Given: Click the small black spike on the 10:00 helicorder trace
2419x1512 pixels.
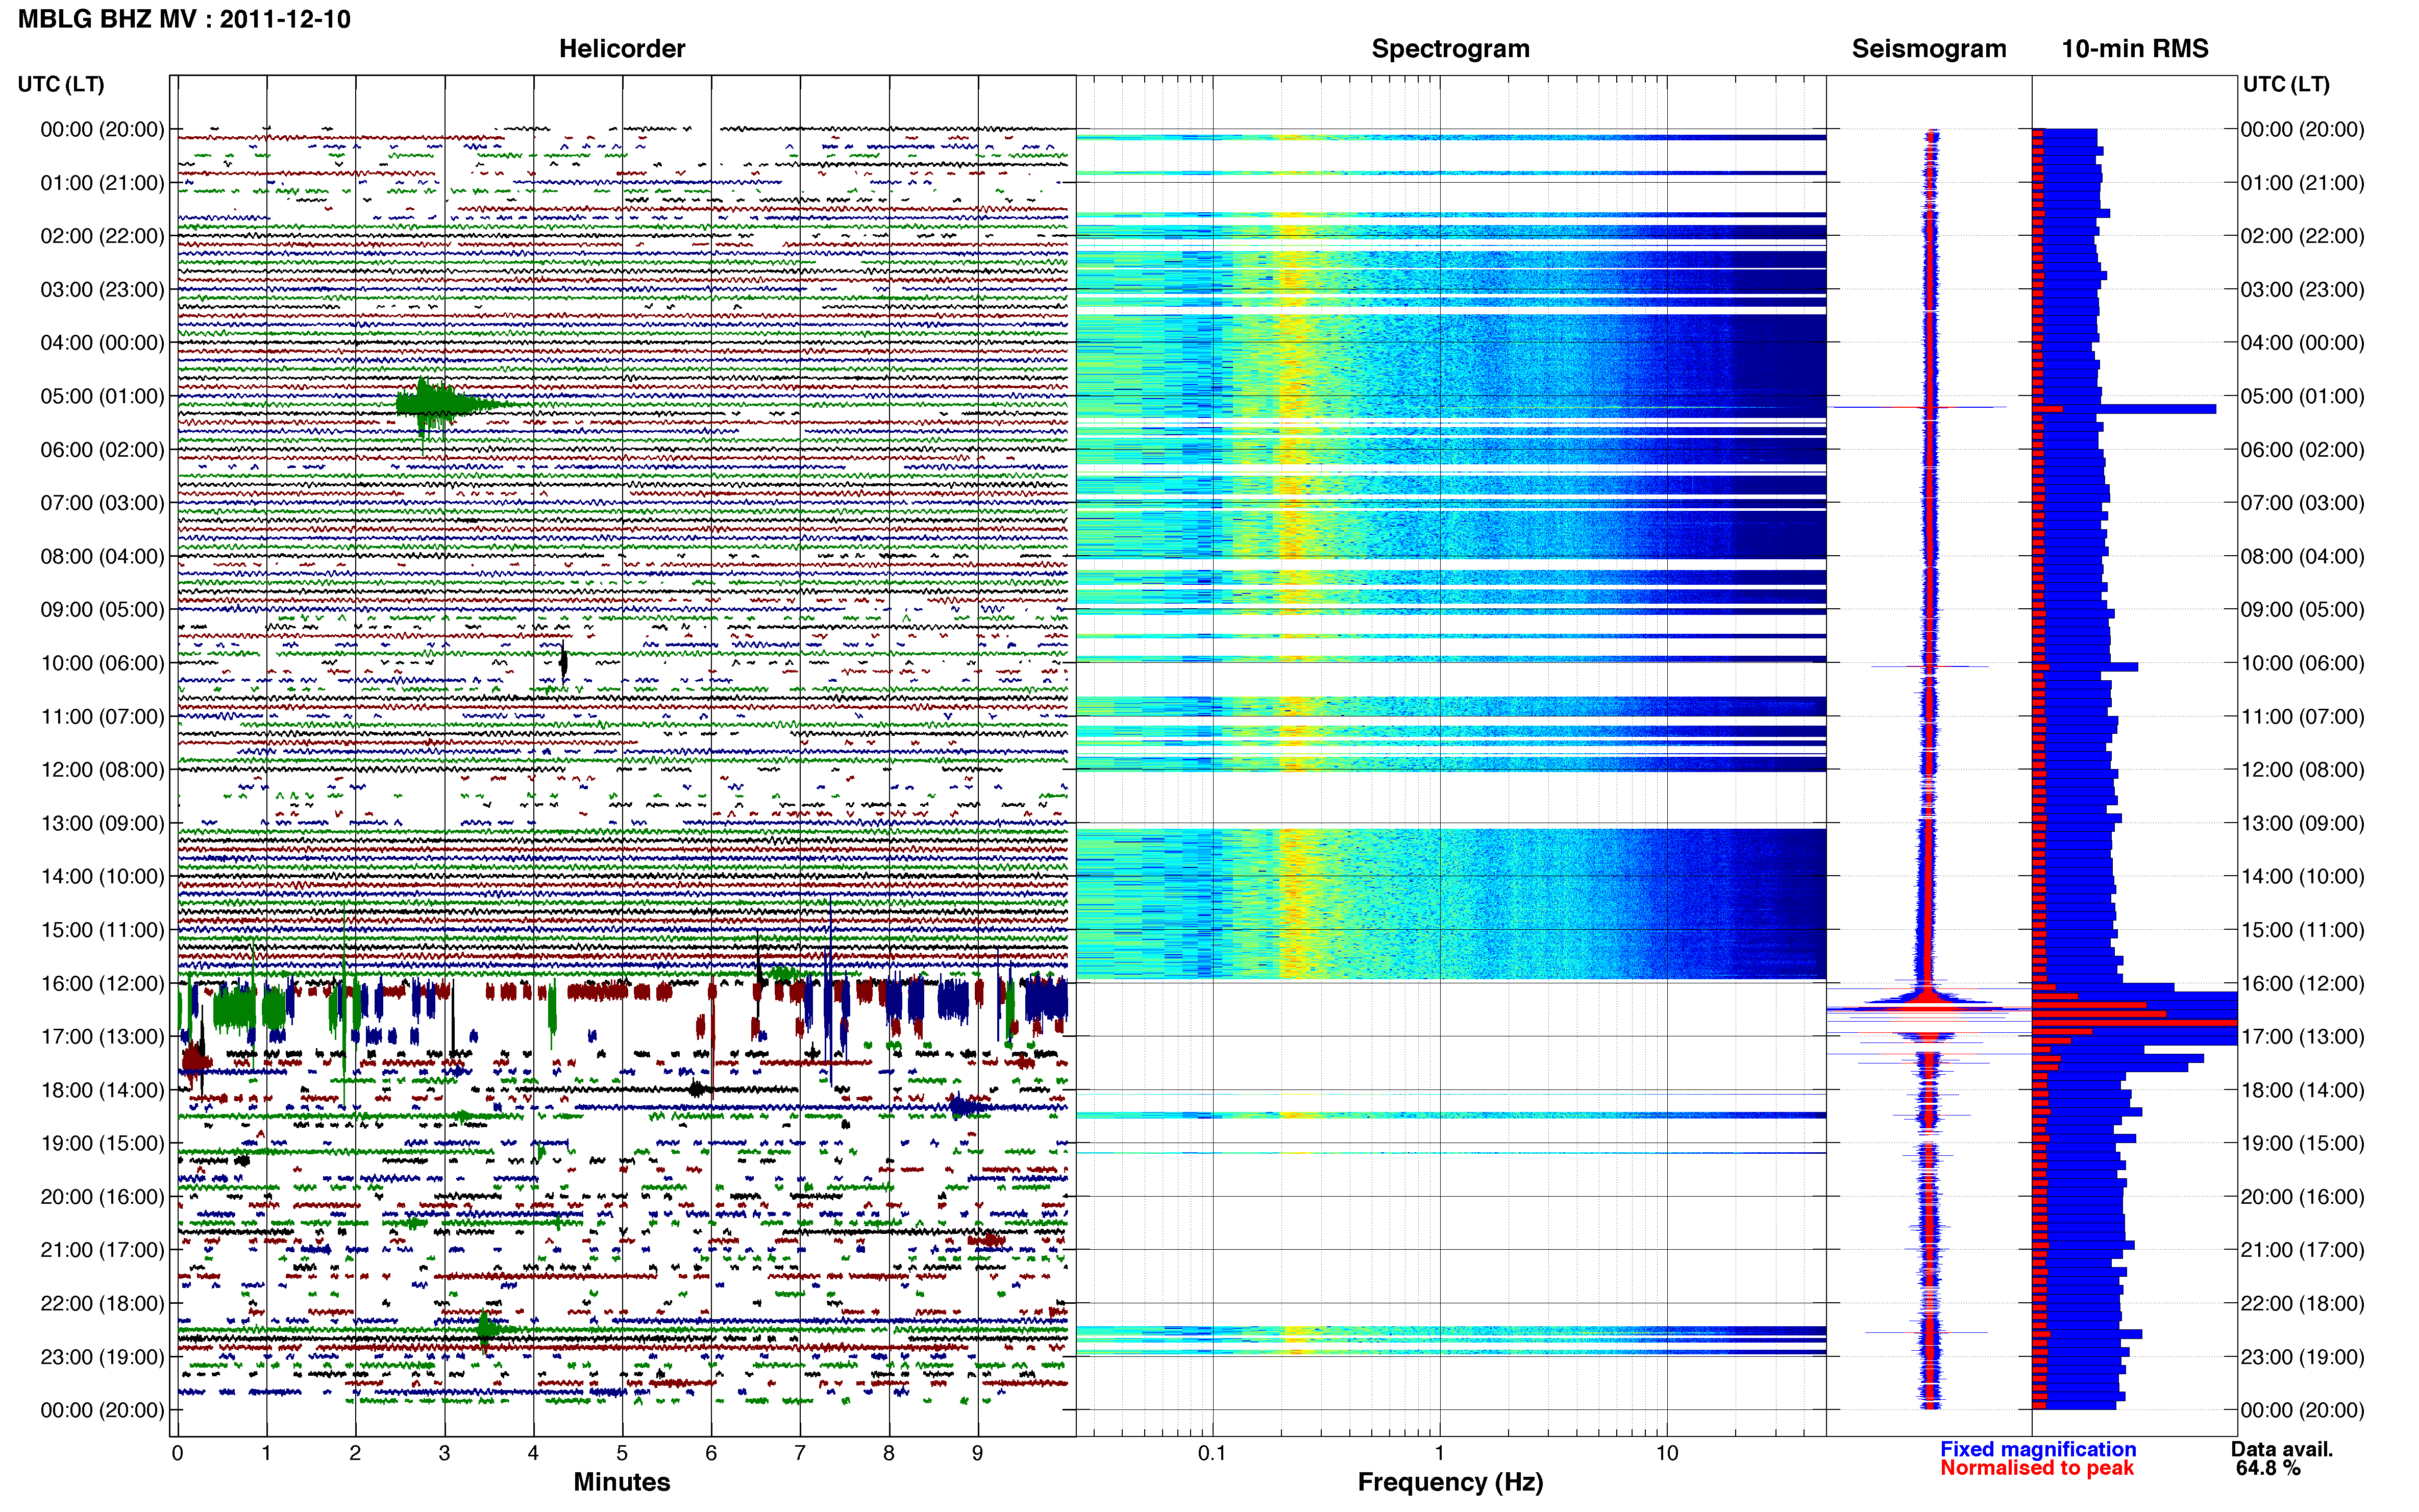Looking at the screenshot, I should [564, 662].
